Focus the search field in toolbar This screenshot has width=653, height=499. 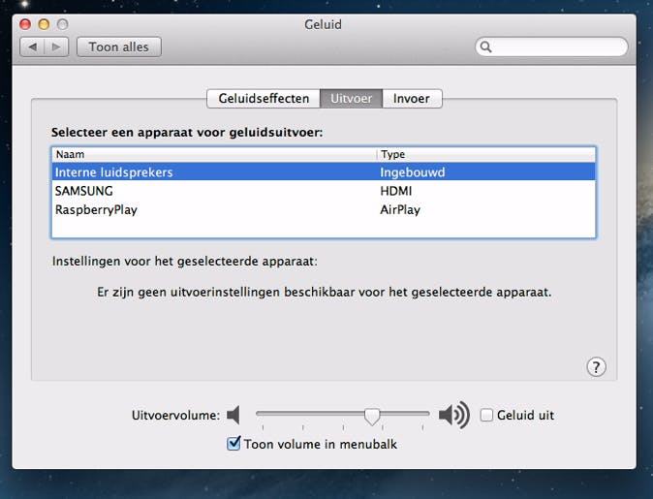coord(551,47)
